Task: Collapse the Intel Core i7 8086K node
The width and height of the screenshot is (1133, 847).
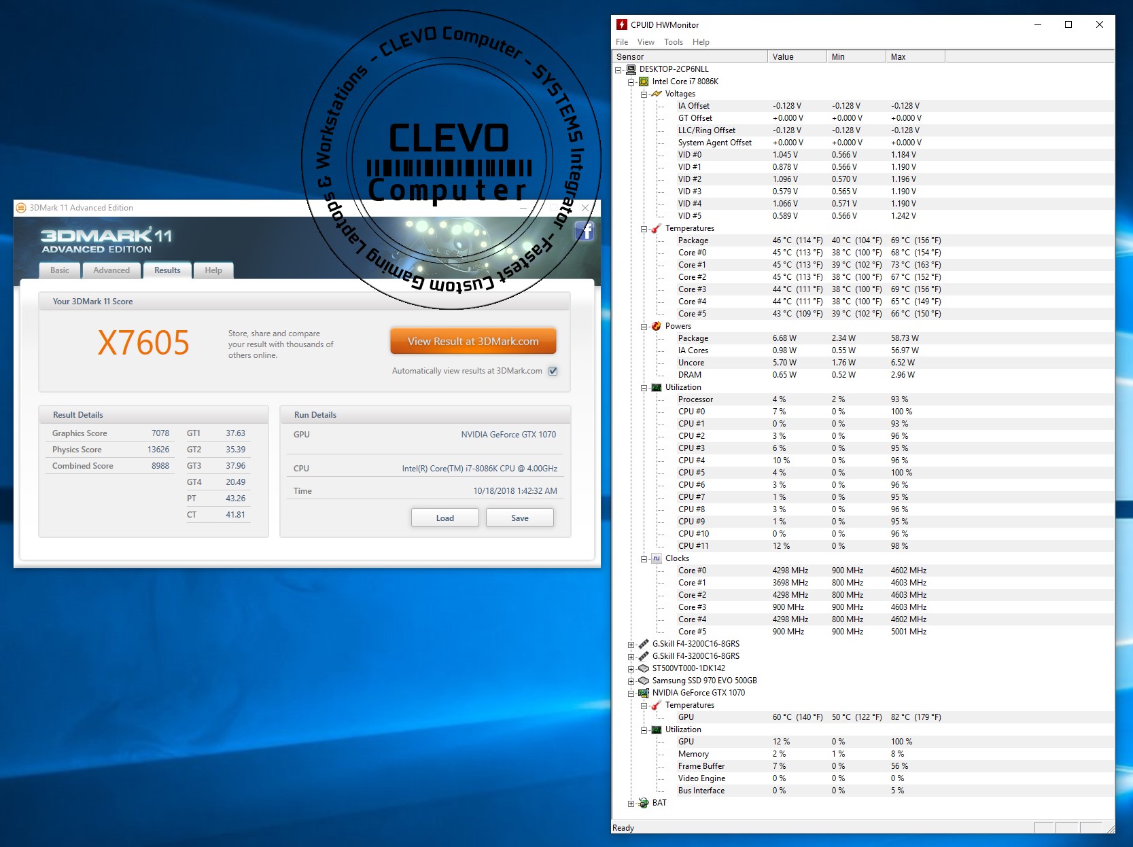Action: [631, 82]
